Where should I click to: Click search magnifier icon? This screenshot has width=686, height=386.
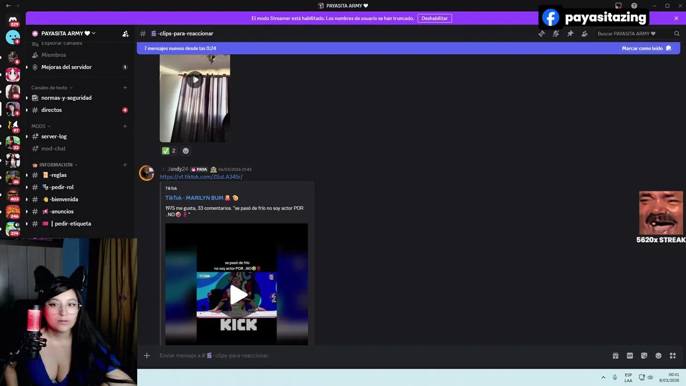point(676,33)
